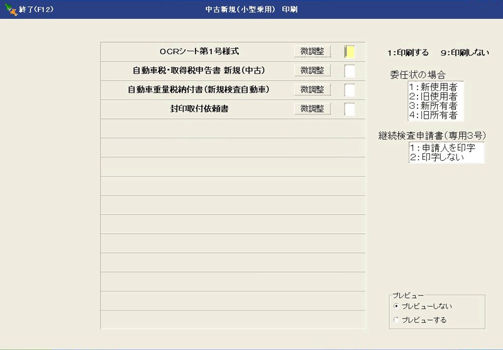Screen dimensions: 503x350
Task: Click the 4:旧所有者 entry
Action: [x=433, y=115]
